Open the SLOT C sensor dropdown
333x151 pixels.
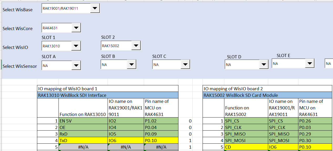coord(185,64)
